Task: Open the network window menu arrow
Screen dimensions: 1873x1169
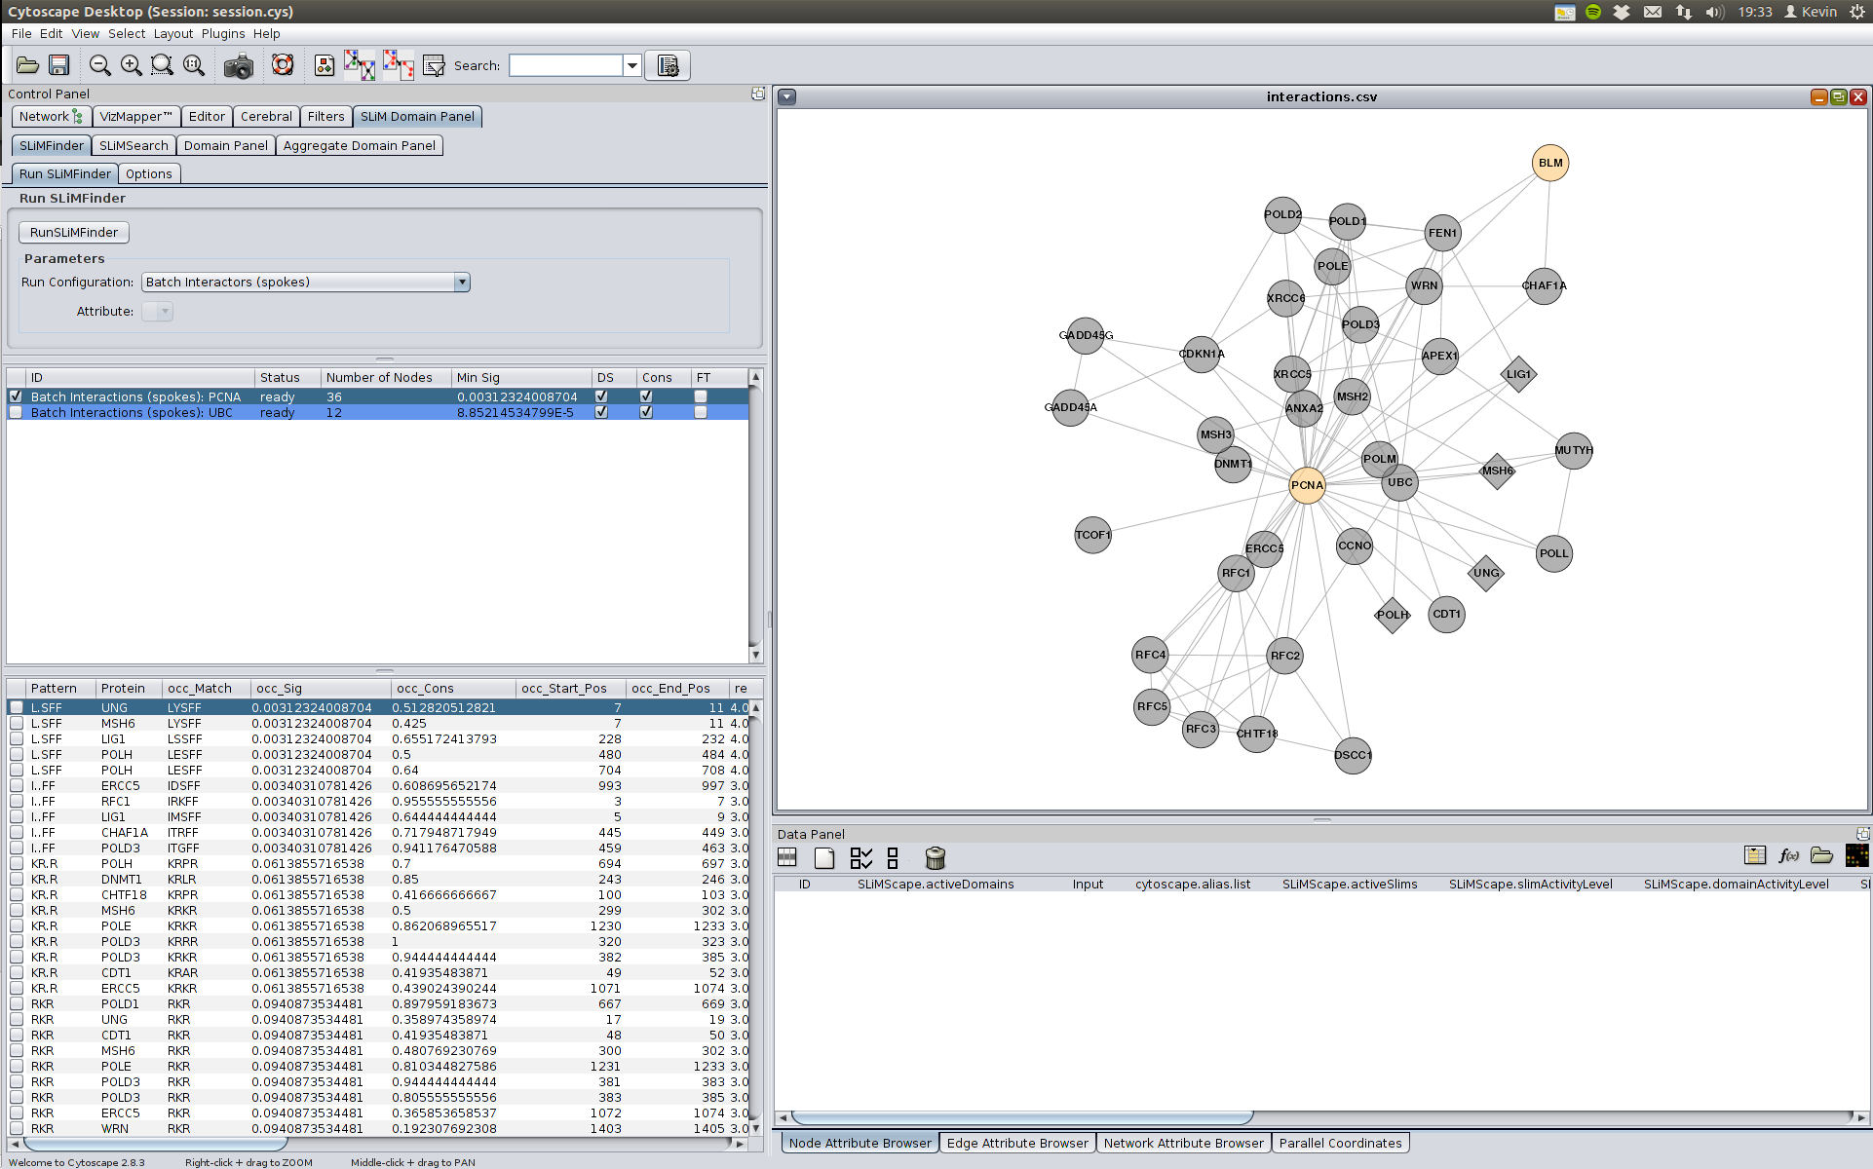Action: [x=787, y=96]
